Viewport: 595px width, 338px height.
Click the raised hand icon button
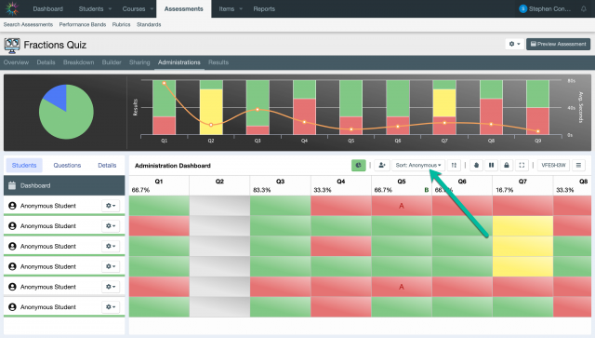[476, 166]
